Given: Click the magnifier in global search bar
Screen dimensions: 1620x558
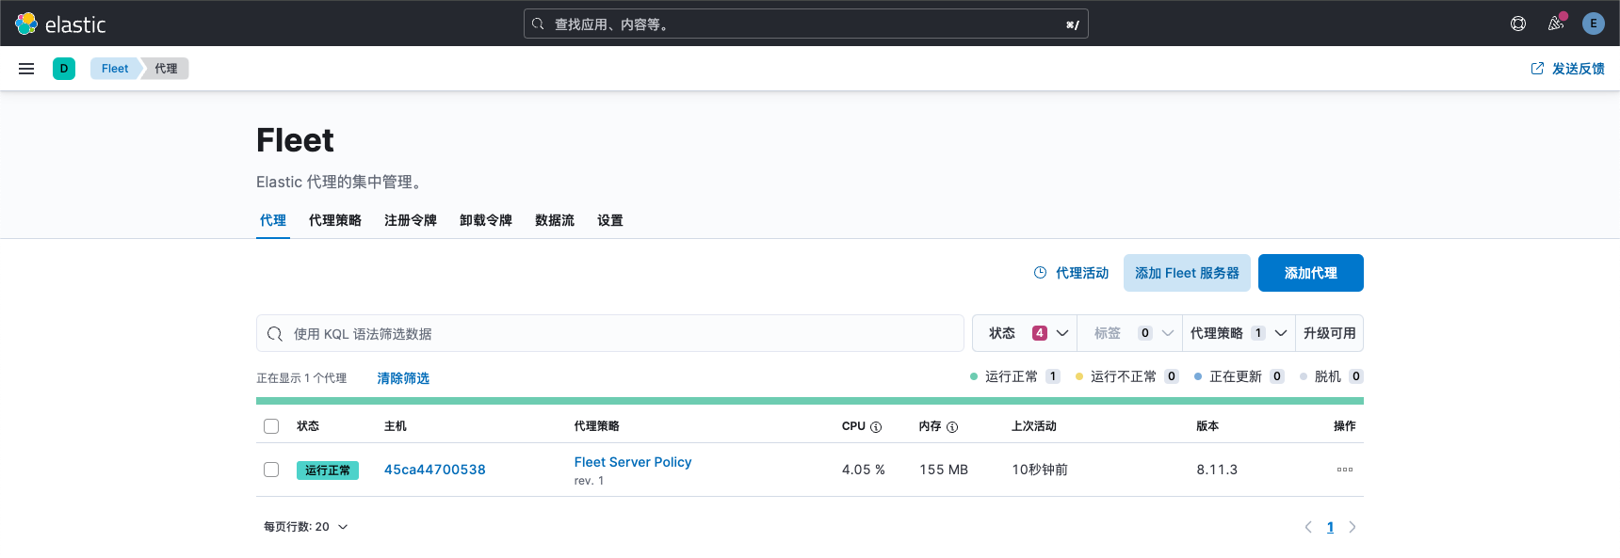Looking at the screenshot, I should [x=538, y=24].
